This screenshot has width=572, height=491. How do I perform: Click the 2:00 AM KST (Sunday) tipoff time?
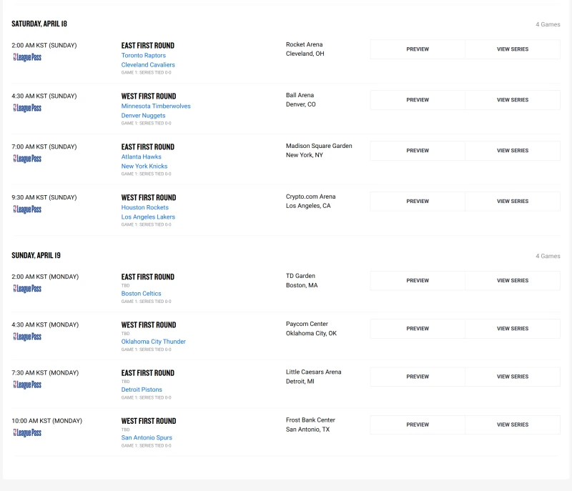click(44, 46)
